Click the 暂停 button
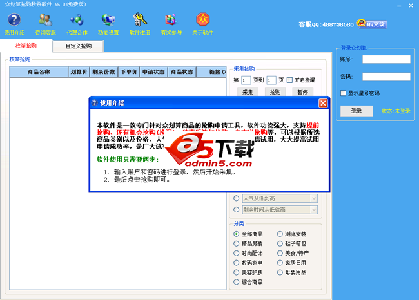This screenshot has height=300, width=419. click(x=303, y=92)
